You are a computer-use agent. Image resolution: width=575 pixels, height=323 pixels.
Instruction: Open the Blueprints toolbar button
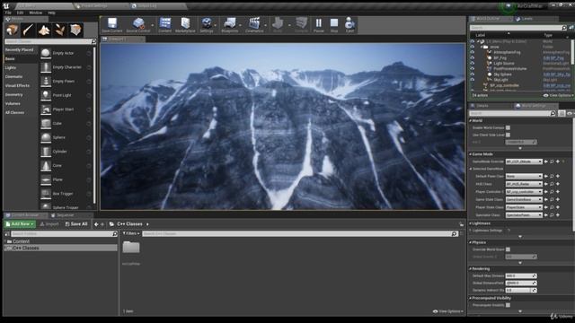tap(230, 25)
